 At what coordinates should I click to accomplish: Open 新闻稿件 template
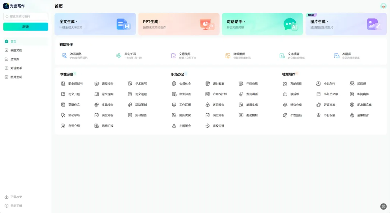tap(359, 94)
